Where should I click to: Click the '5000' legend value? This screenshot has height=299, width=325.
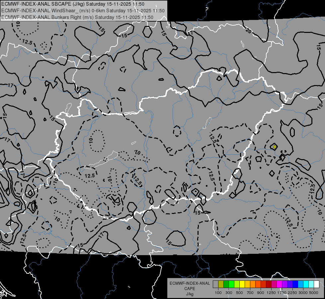click(314, 293)
